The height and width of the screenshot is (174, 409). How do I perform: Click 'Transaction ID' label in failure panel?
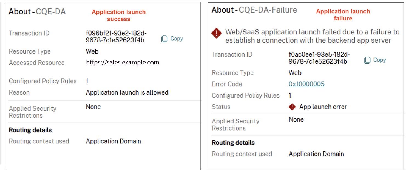tap(232, 55)
